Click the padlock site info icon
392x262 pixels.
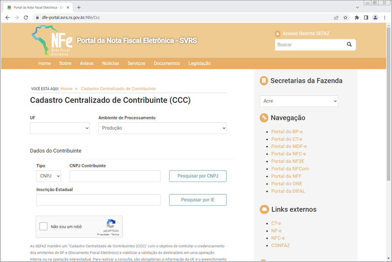click(37, 18)
